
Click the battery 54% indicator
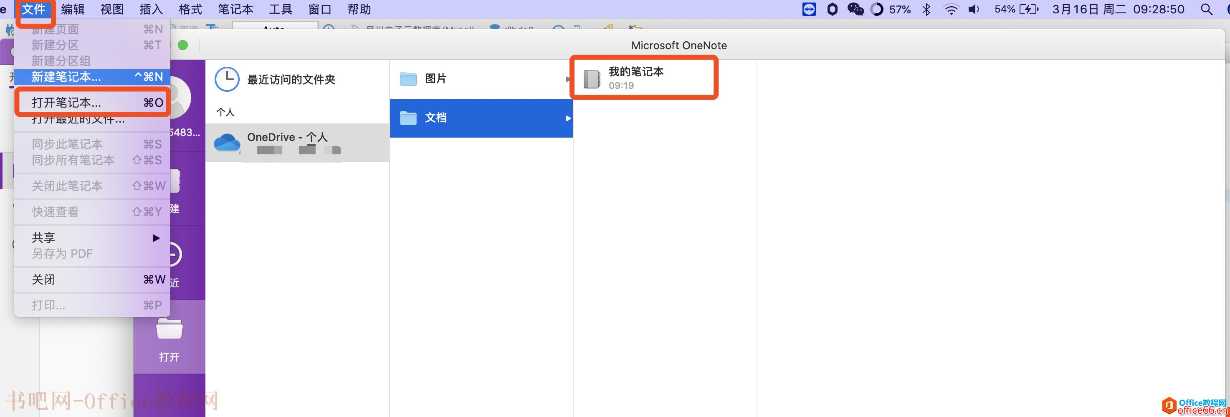pyautogui.click(x=1016, y=9)
